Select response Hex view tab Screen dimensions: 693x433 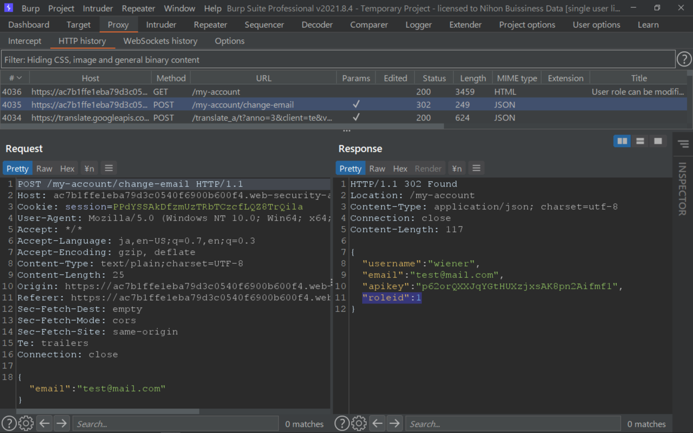[400, 168]
